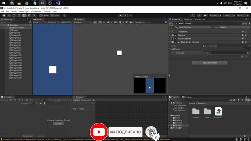
Task: Open the Windows Start menu
Action: click(4, 3)
